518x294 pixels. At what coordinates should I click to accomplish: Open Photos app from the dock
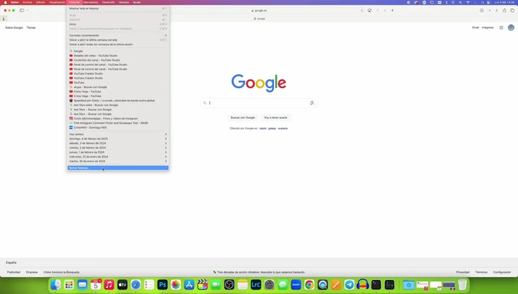(x=176, y=284)
